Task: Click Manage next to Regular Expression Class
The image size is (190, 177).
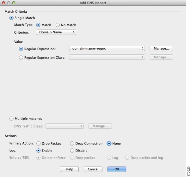Action: (x=161, y=57)
